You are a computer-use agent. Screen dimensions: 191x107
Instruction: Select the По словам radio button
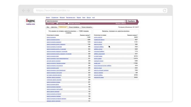(x=47, y=23)
